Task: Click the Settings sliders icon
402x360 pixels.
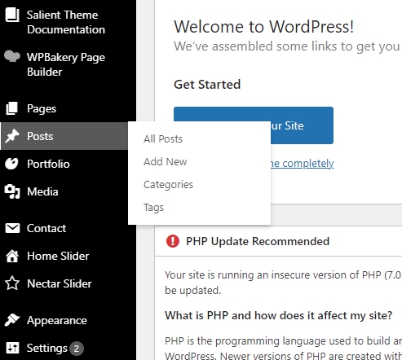Action: (x=12, y=348)
